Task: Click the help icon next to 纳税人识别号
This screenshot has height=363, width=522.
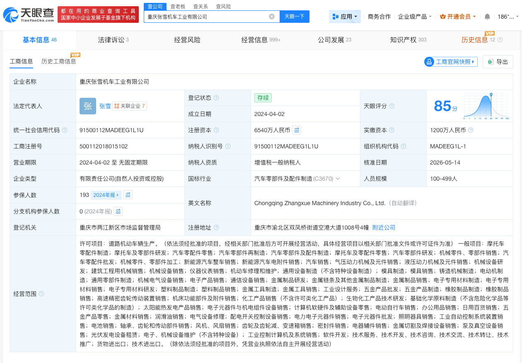Action: [x=228, y=146]
